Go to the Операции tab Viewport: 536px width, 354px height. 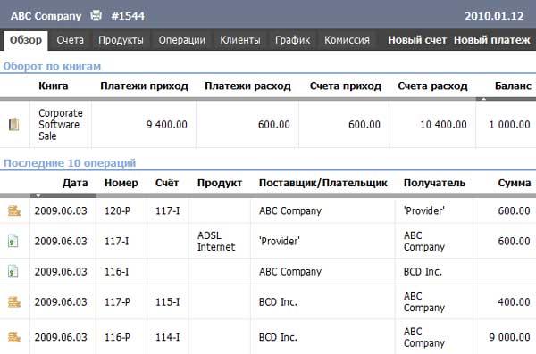[182, 40]
